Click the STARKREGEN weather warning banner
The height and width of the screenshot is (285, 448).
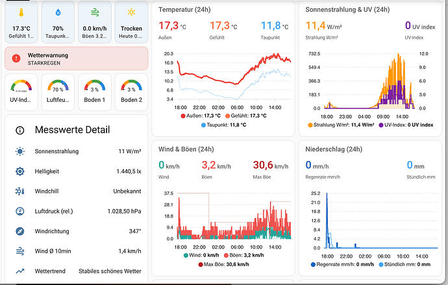click(x=76, y=58)
